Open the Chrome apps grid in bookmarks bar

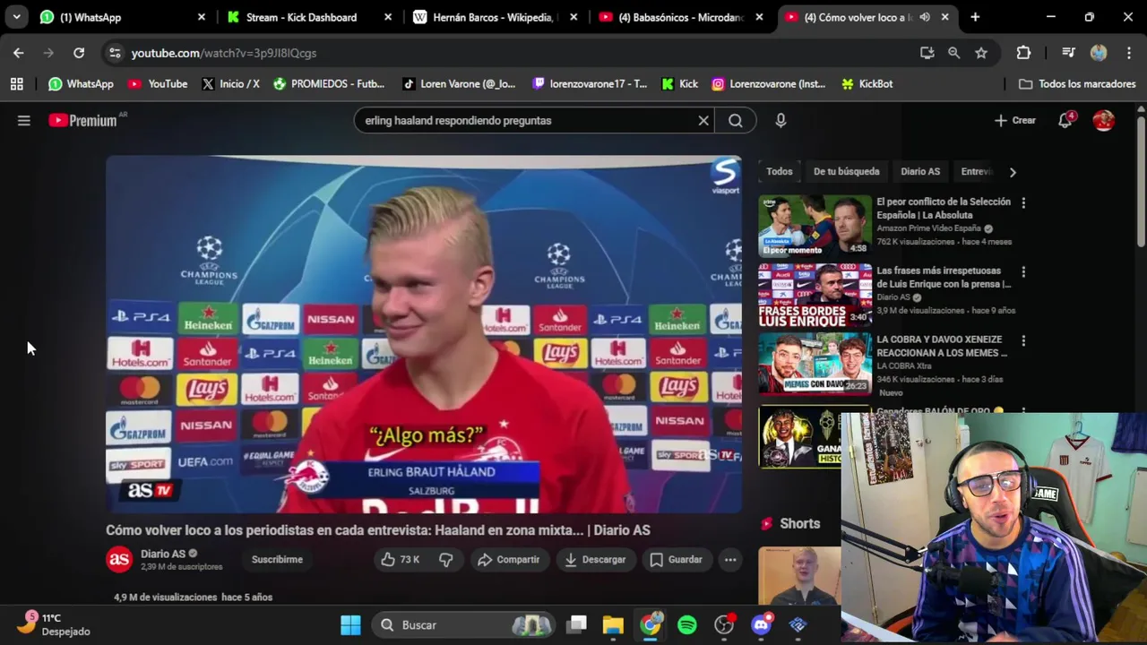point(16,83)
